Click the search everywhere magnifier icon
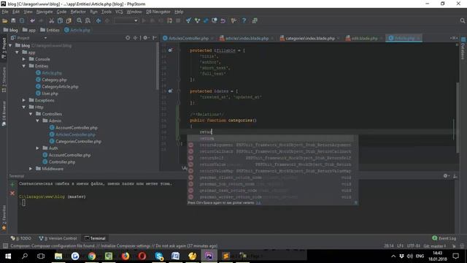Viewport: 467px width, 263px height. [462, 20]
